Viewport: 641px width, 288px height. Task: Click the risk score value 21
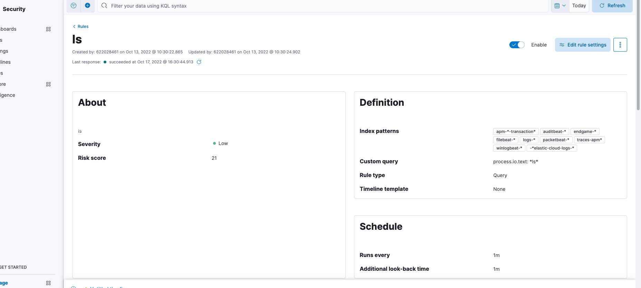pyautogui.click(x=214, y=158)
